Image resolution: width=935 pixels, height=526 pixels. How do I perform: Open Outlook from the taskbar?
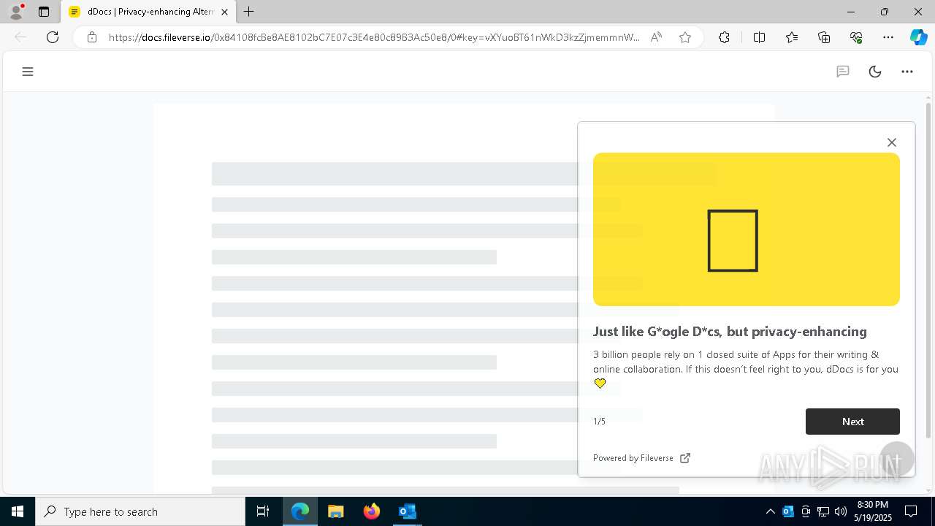click(x=407, y=511)
